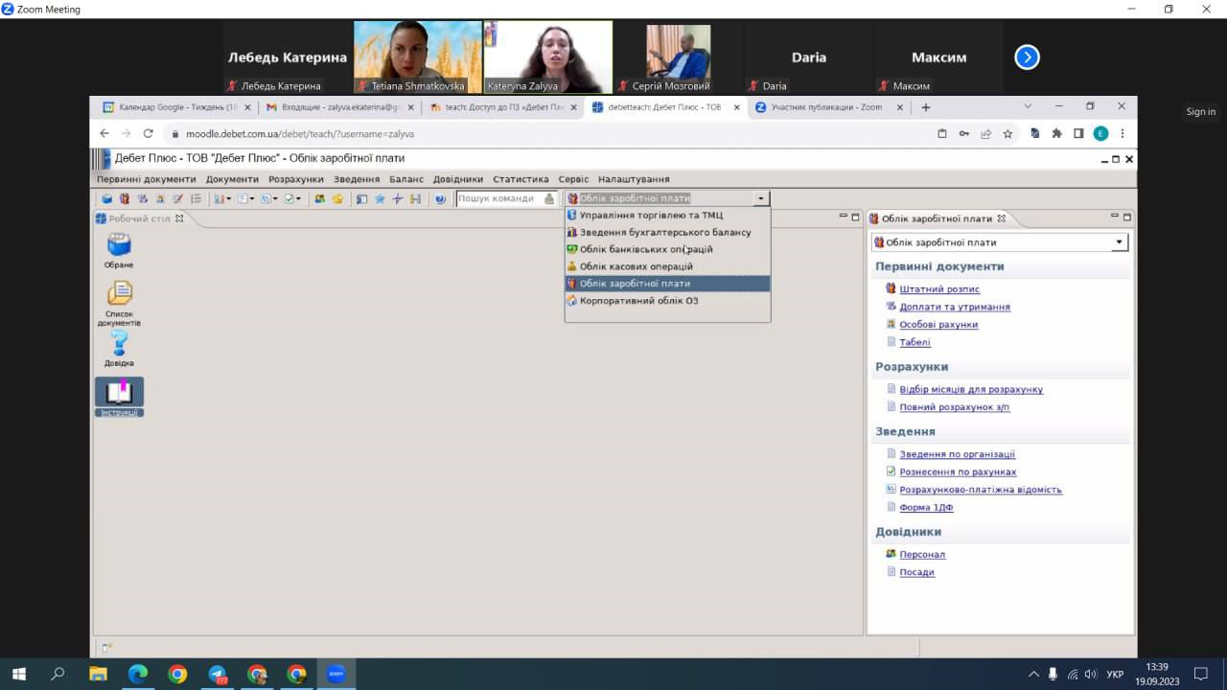Bookmark this page with star icon
The image size is (1227, 690).
coord(1007,134)
